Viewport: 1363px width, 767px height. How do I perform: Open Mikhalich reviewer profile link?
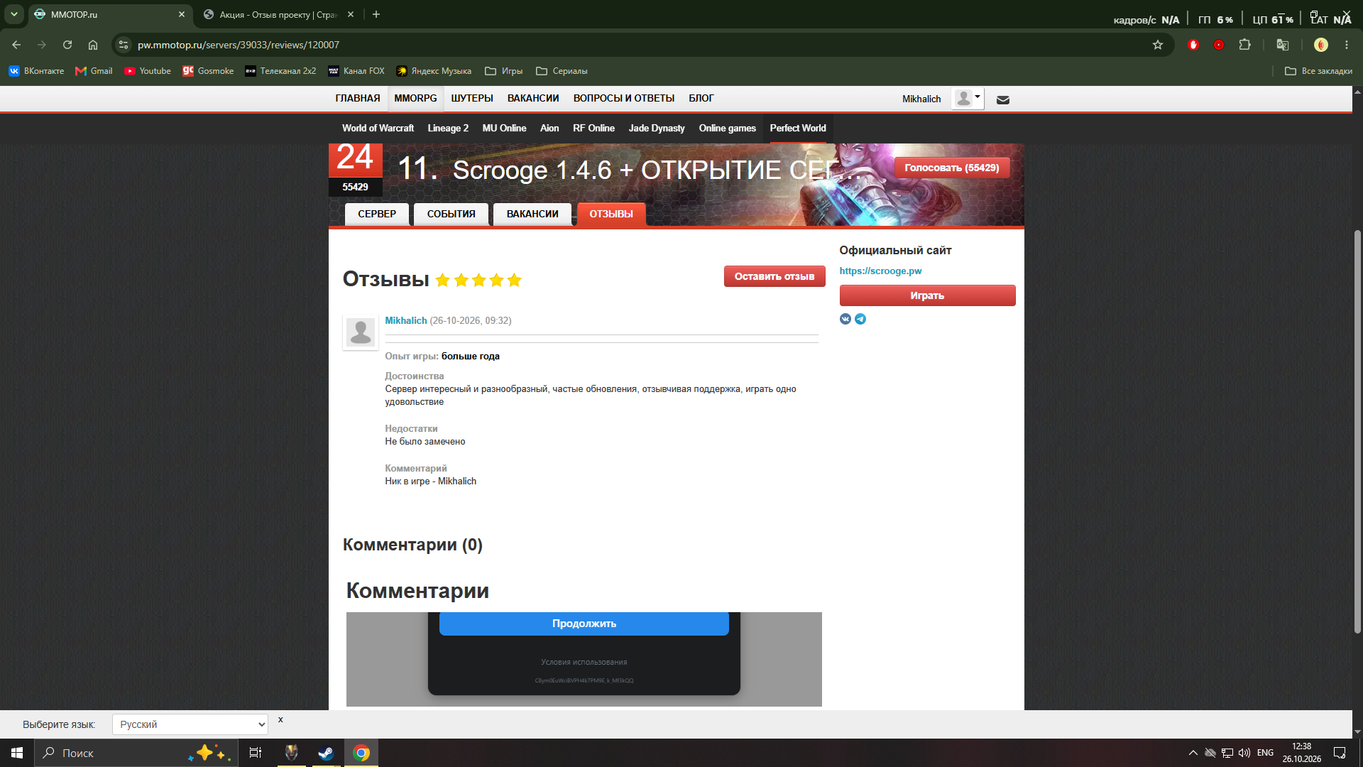click(x=406, y=321)
